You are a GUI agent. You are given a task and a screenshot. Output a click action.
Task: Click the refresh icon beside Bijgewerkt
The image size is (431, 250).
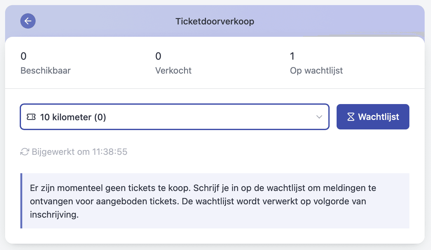coord(24,152)
